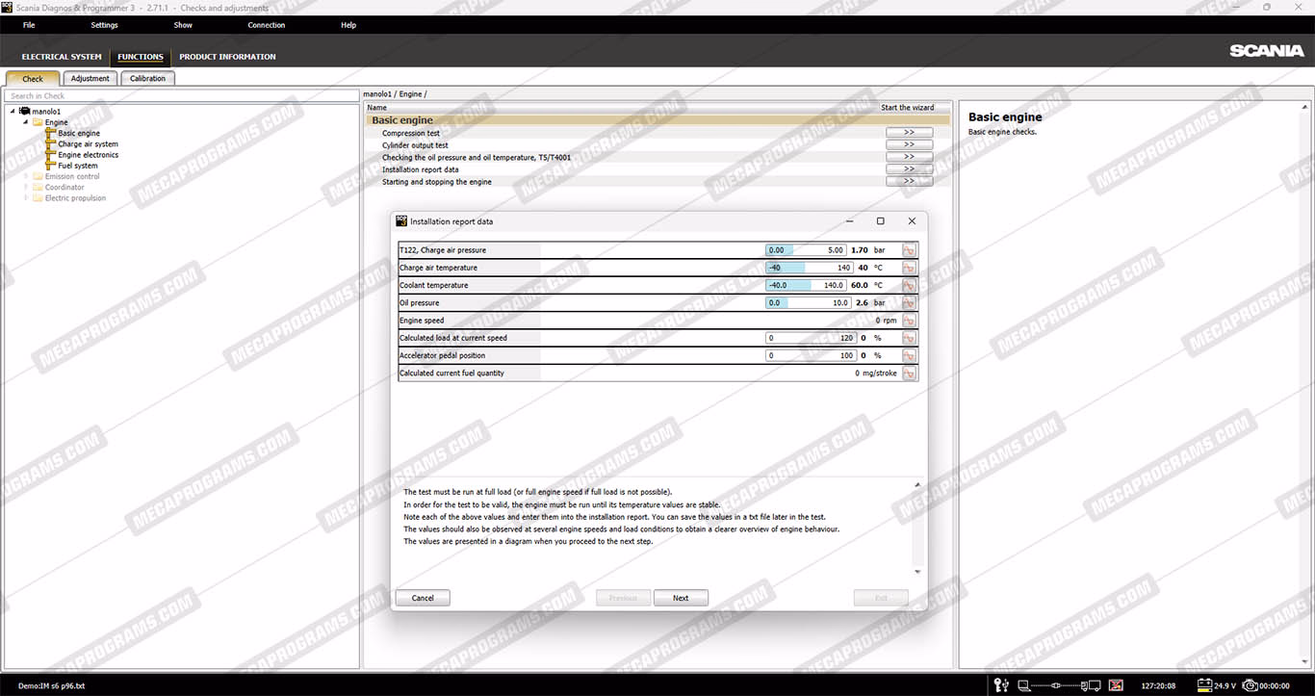Click the manolo1 vehicle engine icon

click(24, 112)
